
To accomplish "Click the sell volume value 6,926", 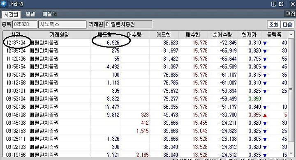I will 113,43.
